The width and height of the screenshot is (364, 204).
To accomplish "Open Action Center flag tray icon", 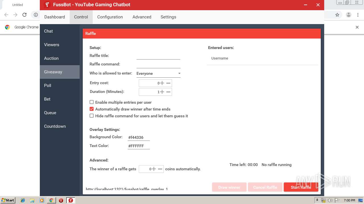I will click(337, 200).
